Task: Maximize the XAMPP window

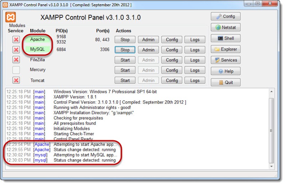Action: click(x=258, y=4)
